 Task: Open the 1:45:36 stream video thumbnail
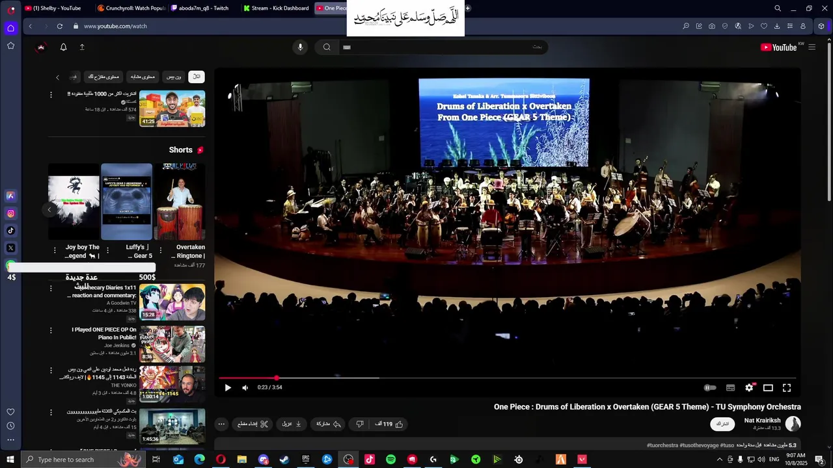[172, 426]
